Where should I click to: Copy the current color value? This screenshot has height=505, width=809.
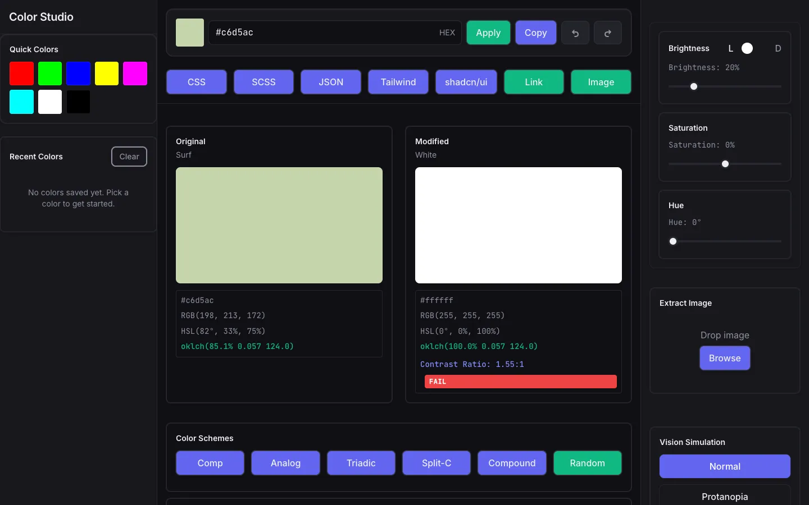click(x=535, y=33)
